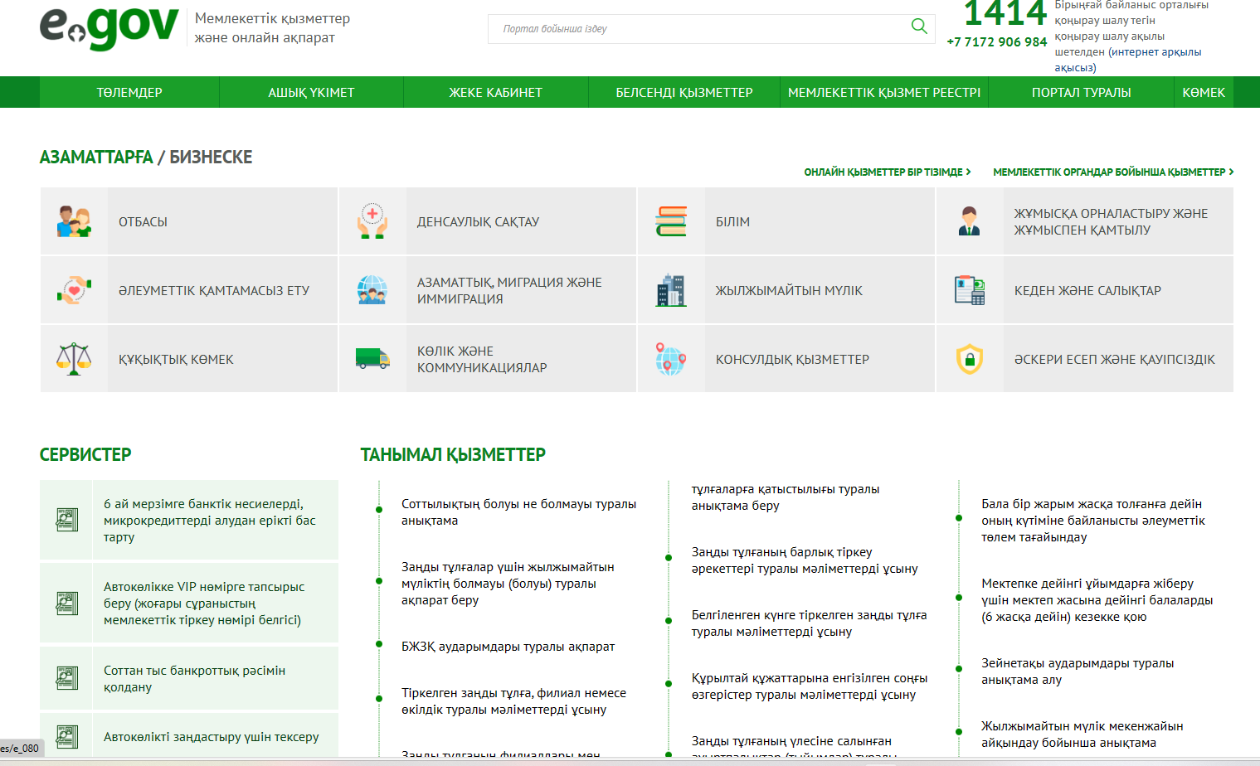Call the +7 7172 906 984 number link
The width and height of the screenshot is (1260, 766).
coord(997,41)
